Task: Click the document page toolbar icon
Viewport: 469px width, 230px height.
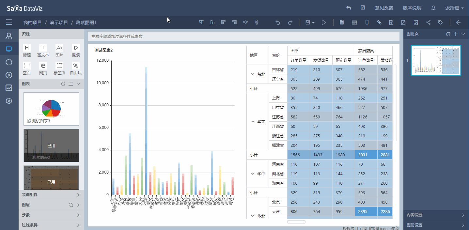Action: coord(342,23)
